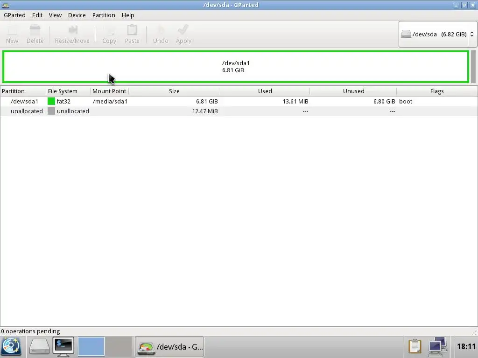Open the Partition menu
Image resolution: width=478 pixels, height=358 pixels.
(x=104, y=15)
